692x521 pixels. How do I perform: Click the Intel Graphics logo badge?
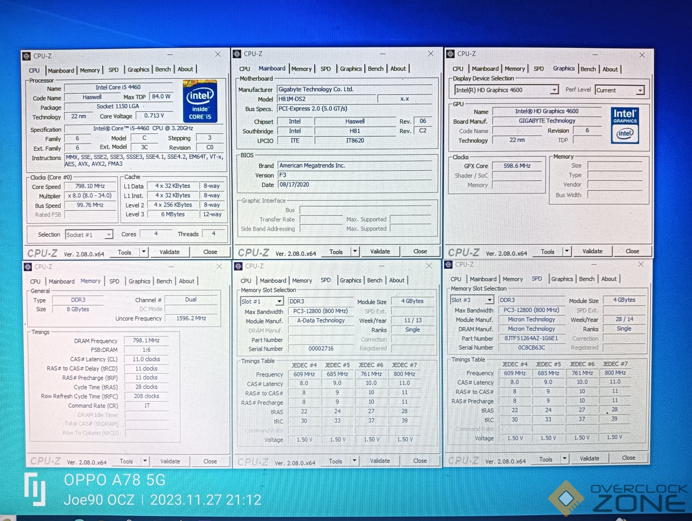coord(625,125)
